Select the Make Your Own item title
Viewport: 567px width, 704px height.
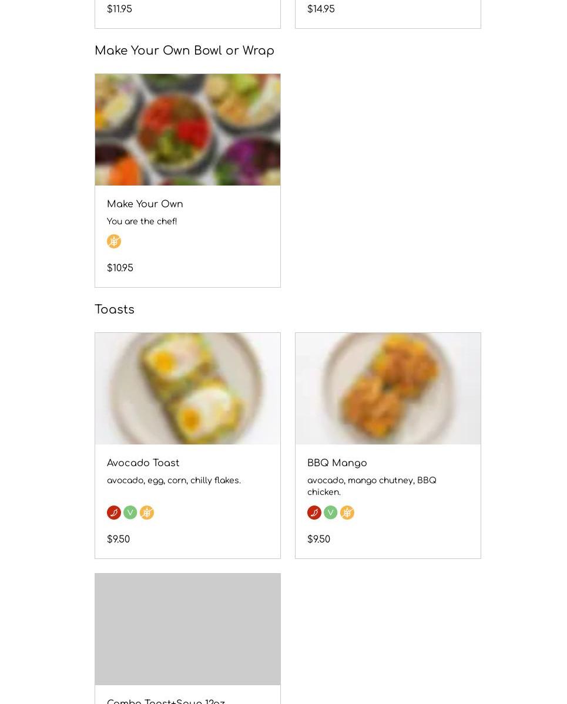(145, 204)
